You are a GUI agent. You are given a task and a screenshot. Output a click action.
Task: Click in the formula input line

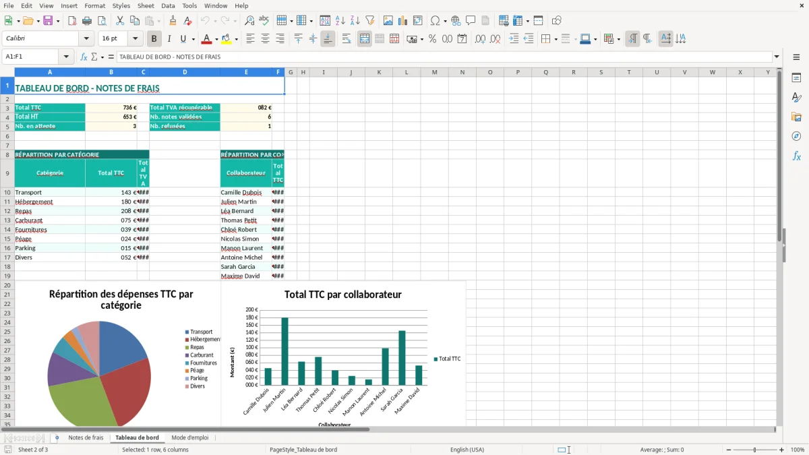coord(444,57)
